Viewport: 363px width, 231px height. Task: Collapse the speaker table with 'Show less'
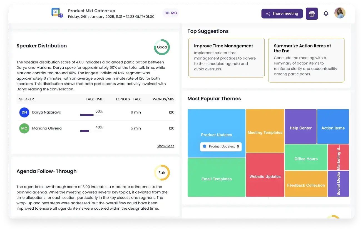165,146
